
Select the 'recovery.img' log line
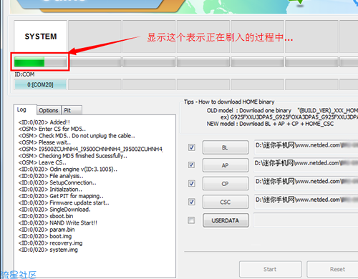tap(50, 243)
